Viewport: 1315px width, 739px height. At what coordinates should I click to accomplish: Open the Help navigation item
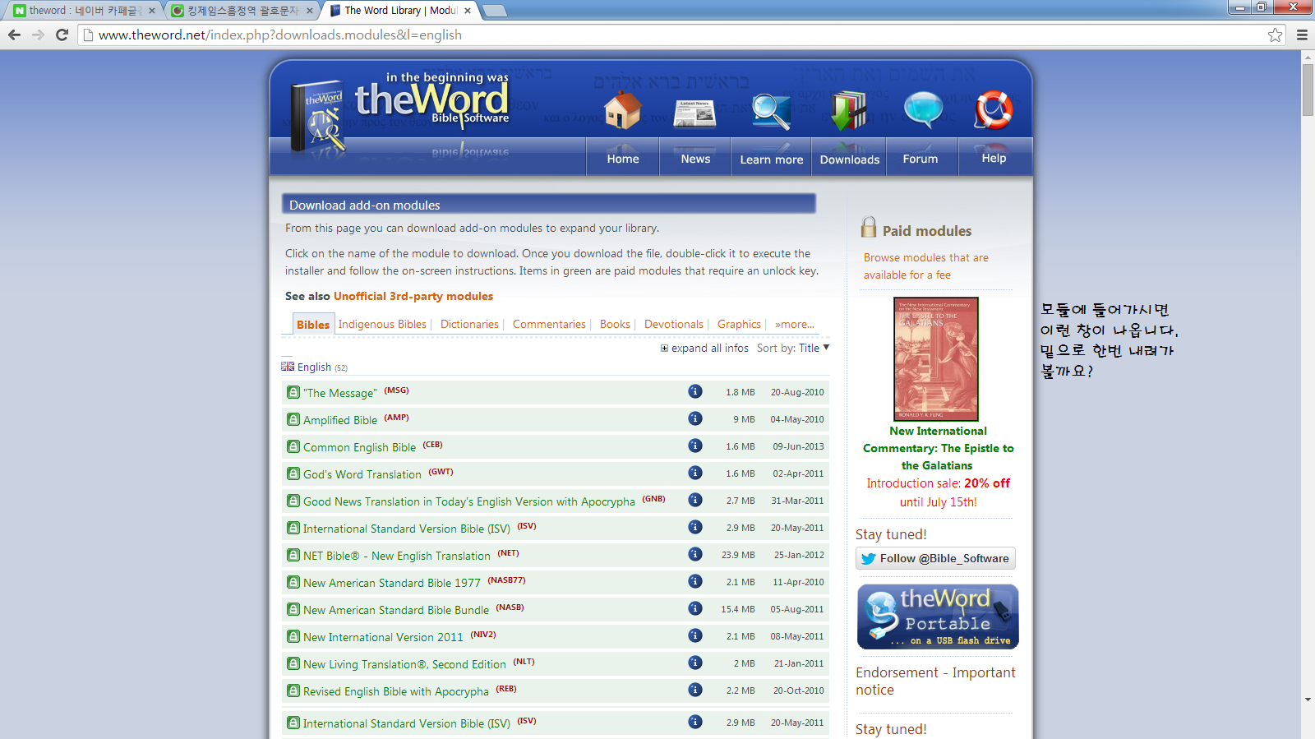[x=994, y=158]
